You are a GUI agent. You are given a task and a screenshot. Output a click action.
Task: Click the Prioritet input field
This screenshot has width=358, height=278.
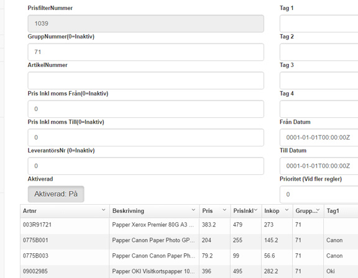point(319,194)
